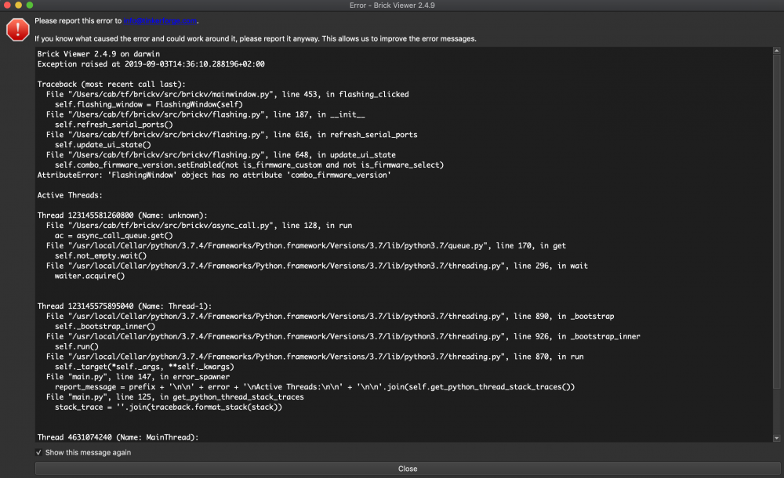784x478 pixels.
Task: Click the 'Traceback (most recent call last)' line
Action: point(111,84)
